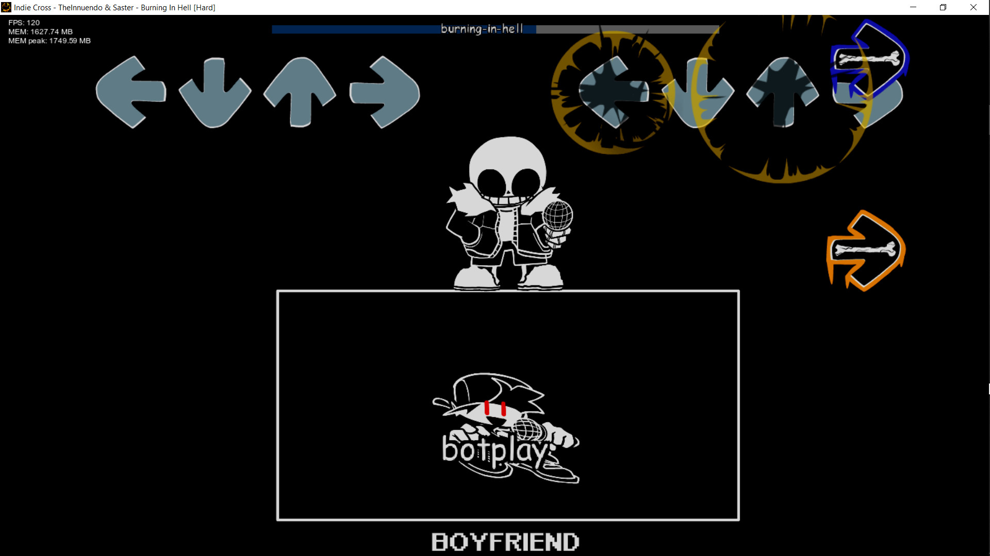Minimize the Indie Cross window
Image resolution: width=990 pixels, height=556 pixels.
pos(913,7)
